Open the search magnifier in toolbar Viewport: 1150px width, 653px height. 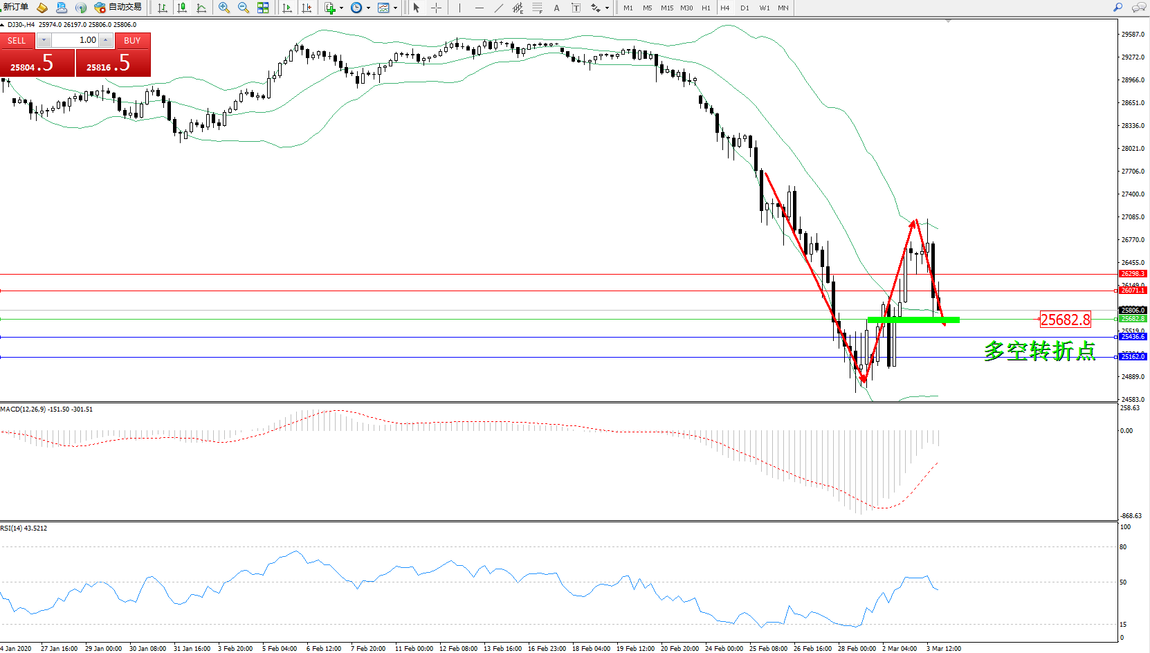(x=1117, y=8)
